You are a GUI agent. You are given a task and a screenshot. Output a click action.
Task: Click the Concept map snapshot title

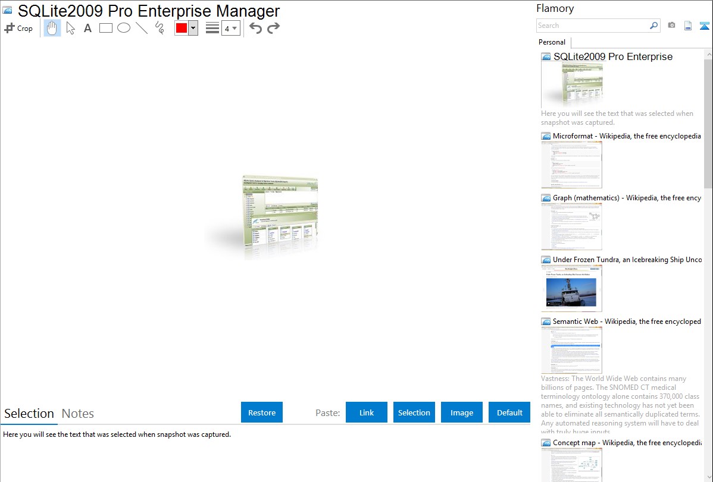627,442
